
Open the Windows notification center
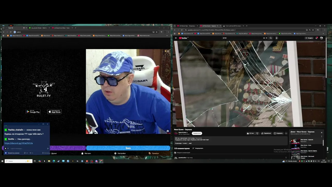(x=328, y=161)
